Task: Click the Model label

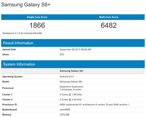Action: (x=6, y=82)
